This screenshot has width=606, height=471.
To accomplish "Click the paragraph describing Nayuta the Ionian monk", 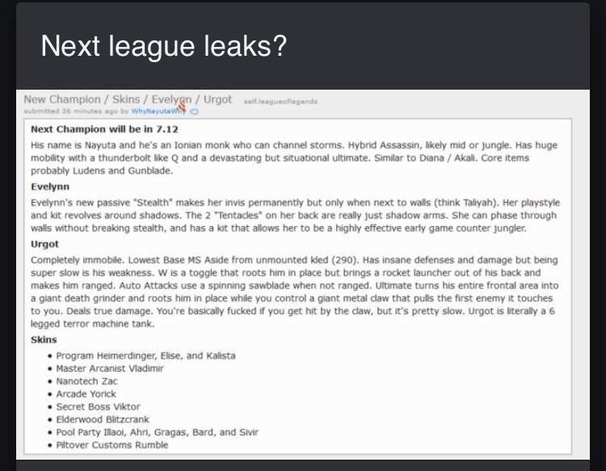I will (x=294, y=158).
